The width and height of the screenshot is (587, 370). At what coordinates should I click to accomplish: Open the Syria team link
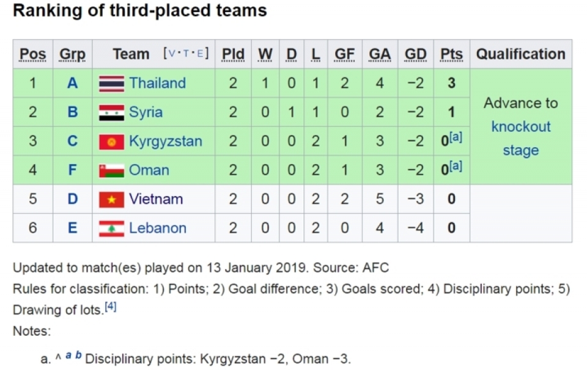click(146, 112)
